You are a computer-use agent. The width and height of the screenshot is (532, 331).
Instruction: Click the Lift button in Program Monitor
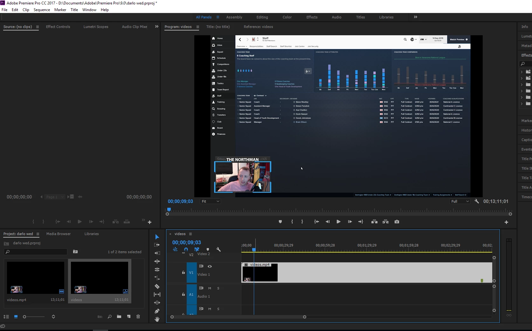click(374, 222)
